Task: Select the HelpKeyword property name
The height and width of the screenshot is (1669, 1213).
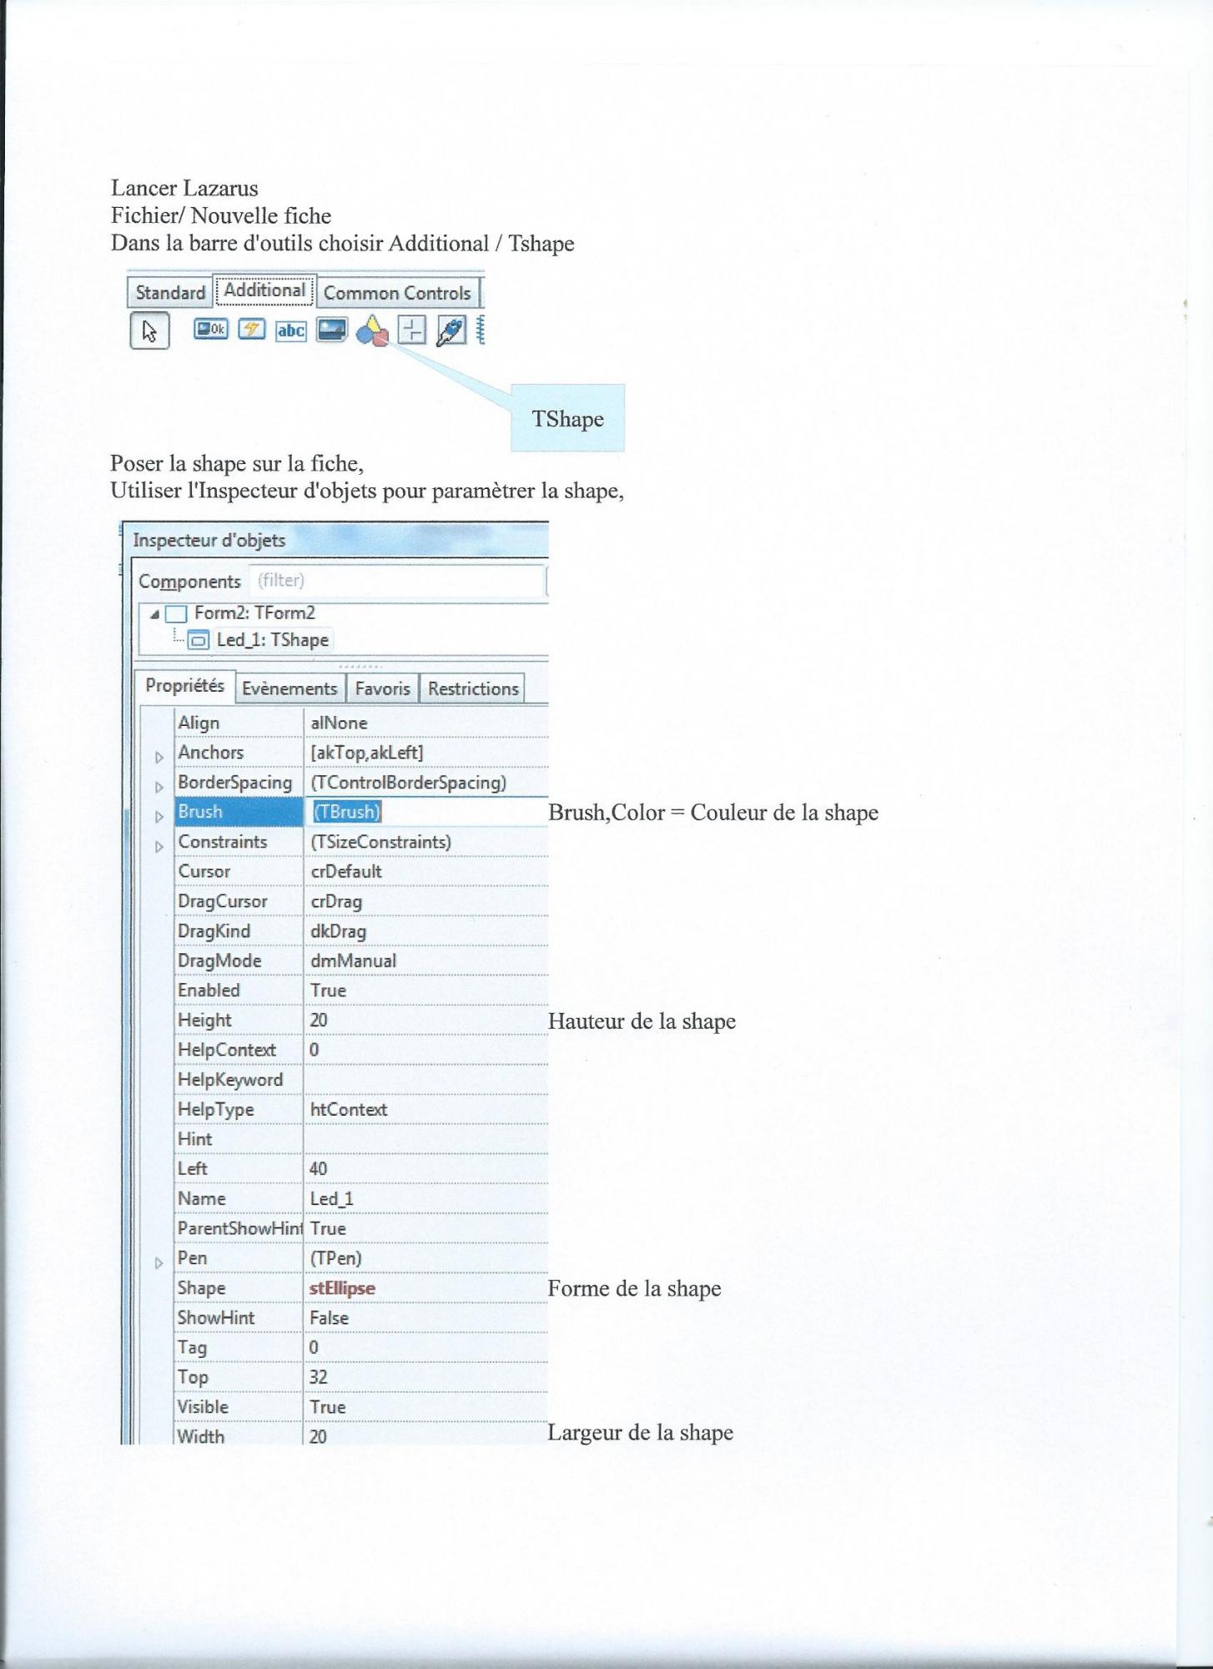Action: [230, 1080]
